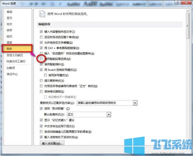The image size is (193, 156).
Task: Click the vertical scrollbar thumb
Action: (188, 26)
